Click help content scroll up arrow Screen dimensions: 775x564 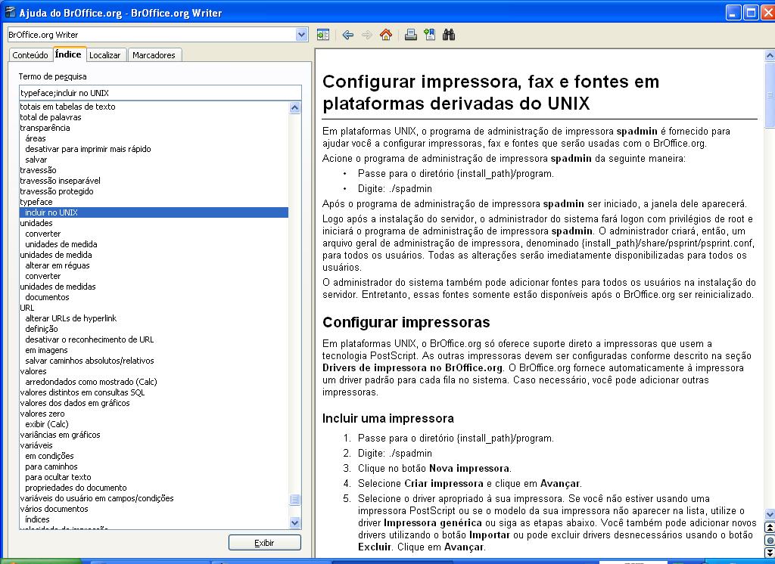click(770, 55)
